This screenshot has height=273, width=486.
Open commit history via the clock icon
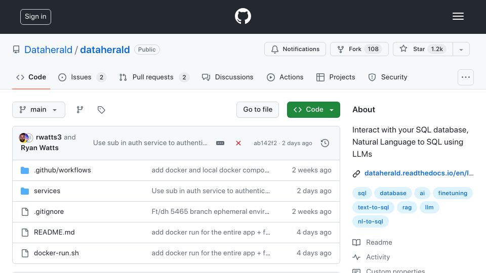325,143
